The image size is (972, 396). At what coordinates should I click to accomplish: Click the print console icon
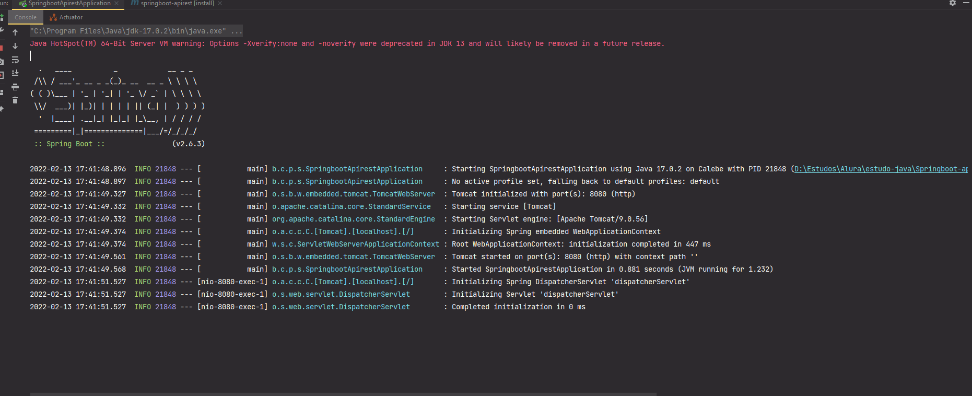pos(15,87)
